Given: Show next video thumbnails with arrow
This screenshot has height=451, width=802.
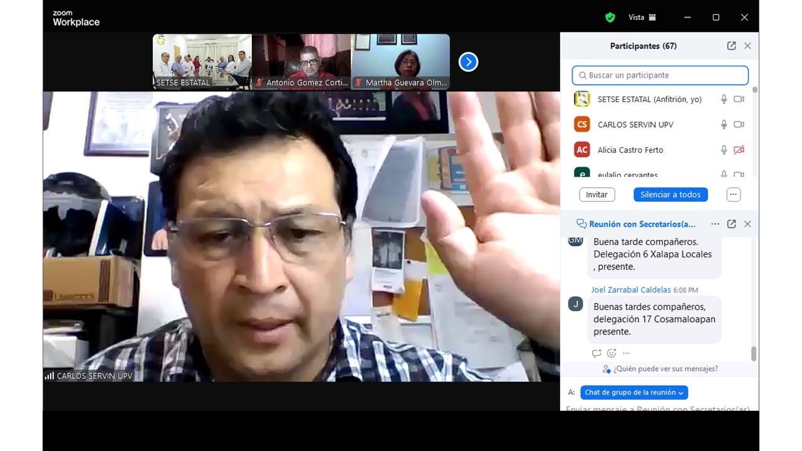Looking at the screenshot, I should (468, 62).
